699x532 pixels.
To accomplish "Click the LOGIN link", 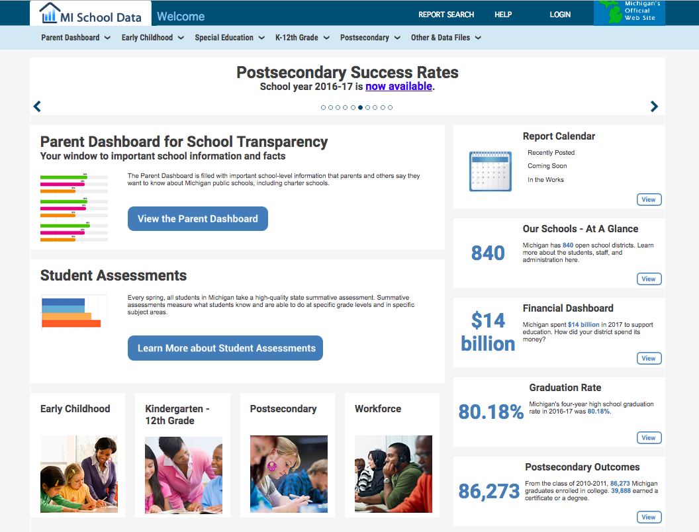I will point(560,14).
